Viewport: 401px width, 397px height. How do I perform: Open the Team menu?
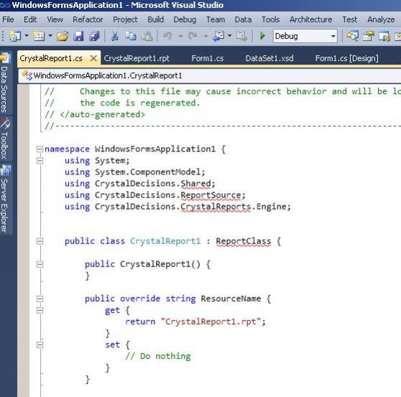tap(216, 19)
